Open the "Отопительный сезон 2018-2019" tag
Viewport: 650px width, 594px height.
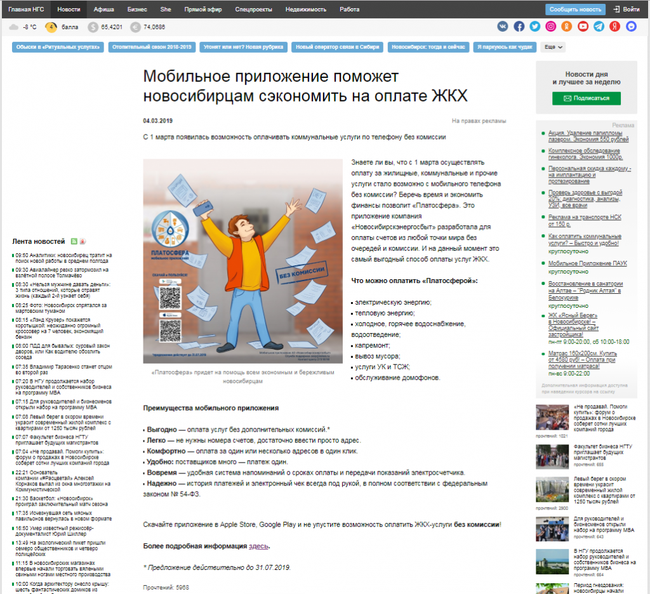click(x=152, y=47)
